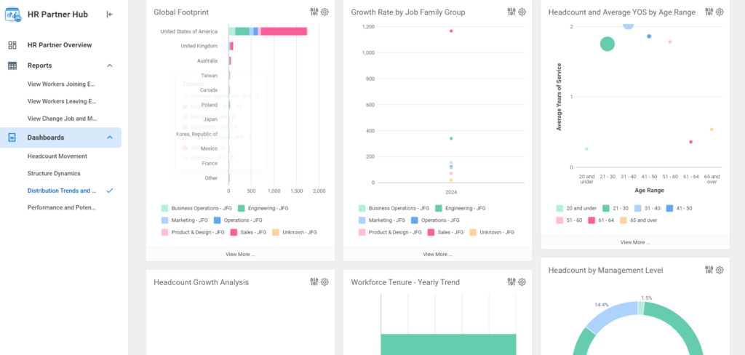Viewport: 745px width, 355px height.
Task: Toggle Marketing - JFG legend in Growth Rate chart
Action: pyautogui.click(x=382, y=220)
